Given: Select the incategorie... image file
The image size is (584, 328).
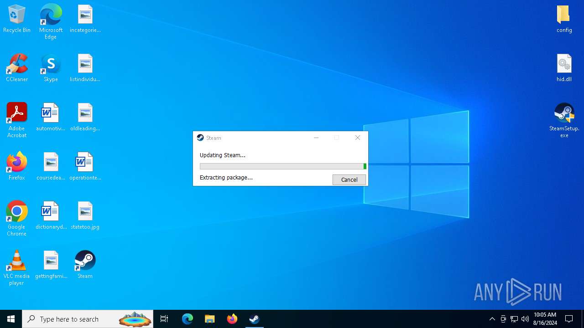Looking at the screenshot, I should (85, 19).
